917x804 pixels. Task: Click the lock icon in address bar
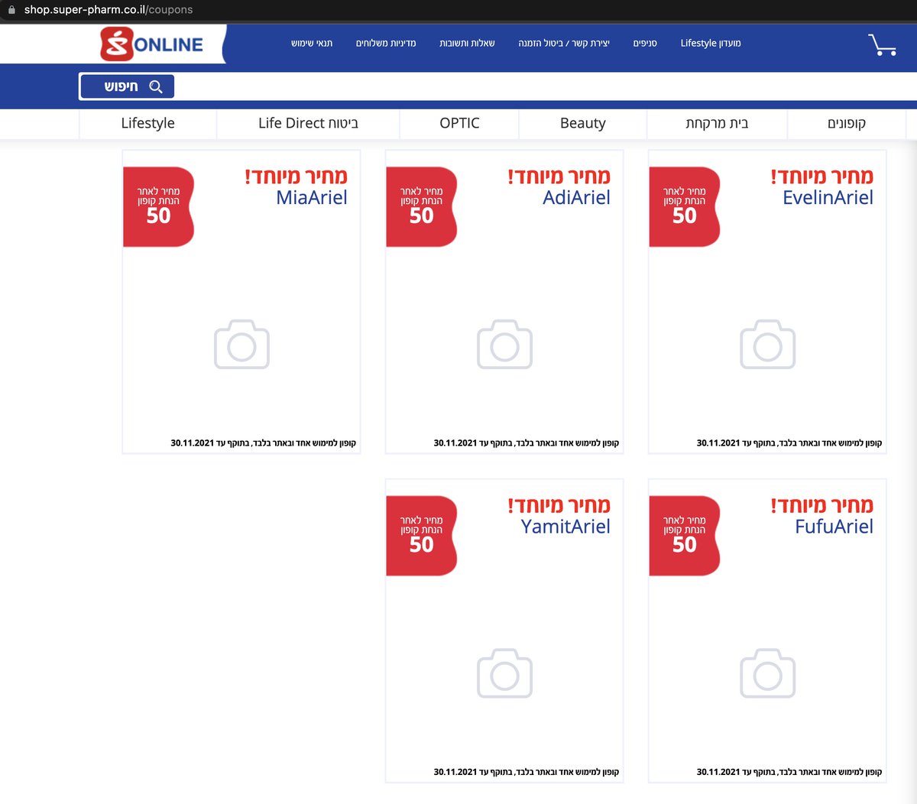click(11, 10)
